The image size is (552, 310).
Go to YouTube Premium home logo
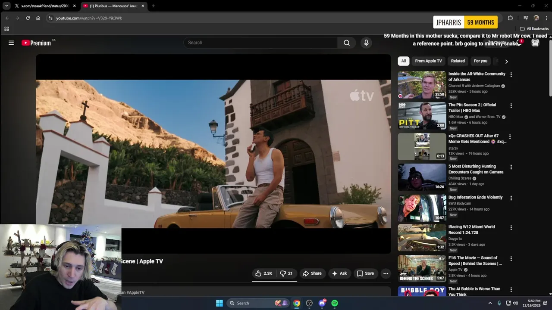pos(36,43)
